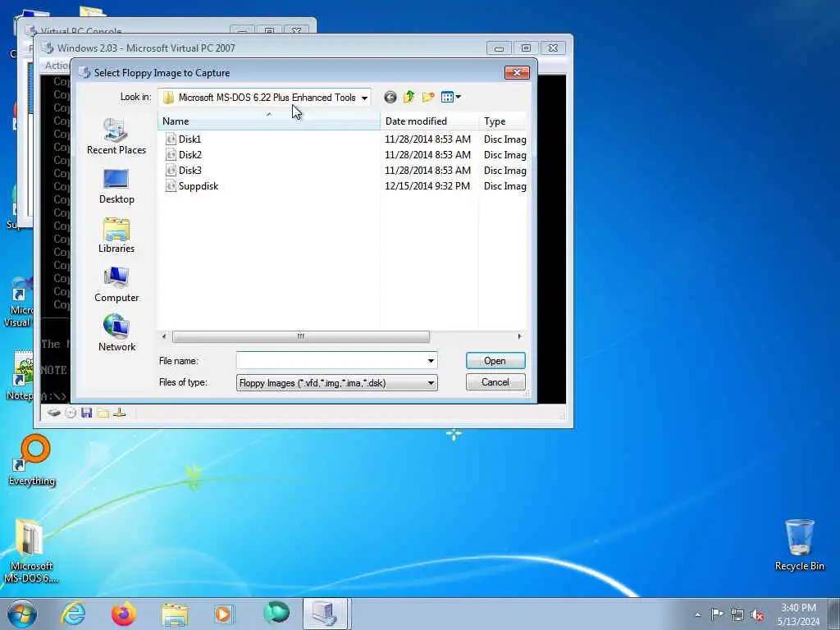Close the Select Floppy Image dialog

517,72
